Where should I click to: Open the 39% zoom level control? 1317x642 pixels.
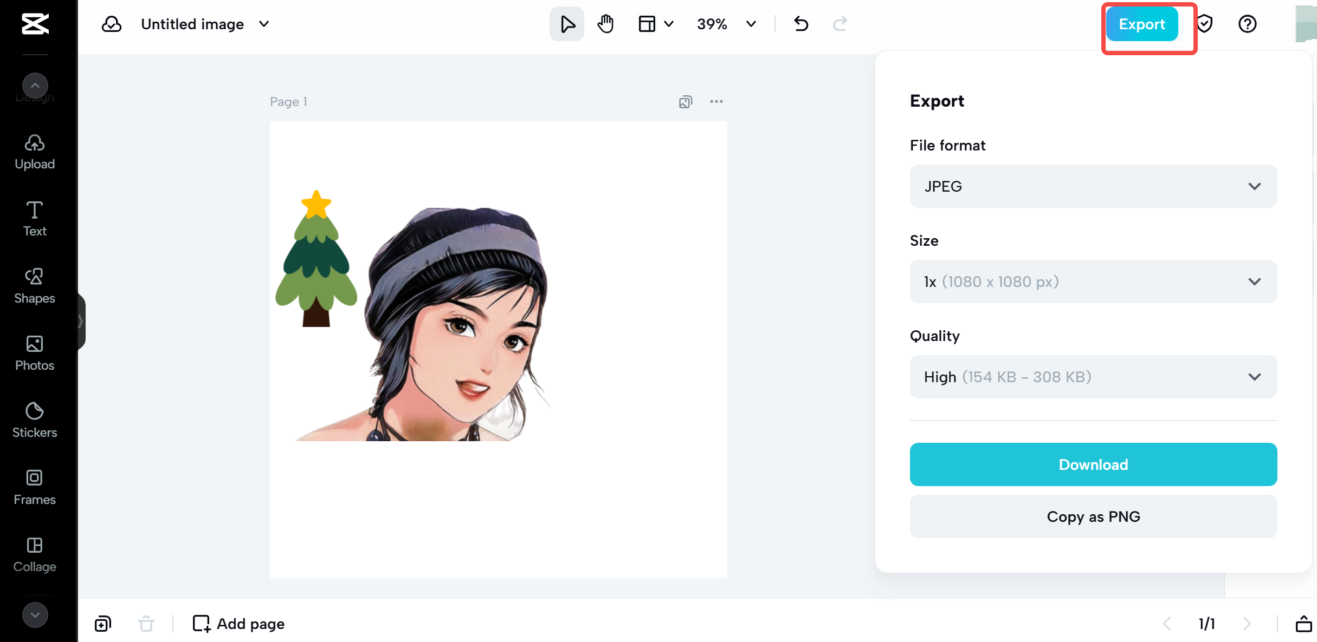pos(726,24)
